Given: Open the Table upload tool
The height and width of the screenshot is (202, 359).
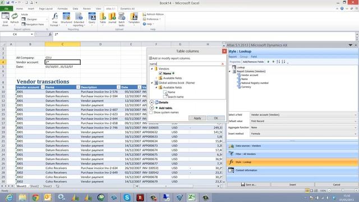Looking at the screenshot, I should 103,19.
